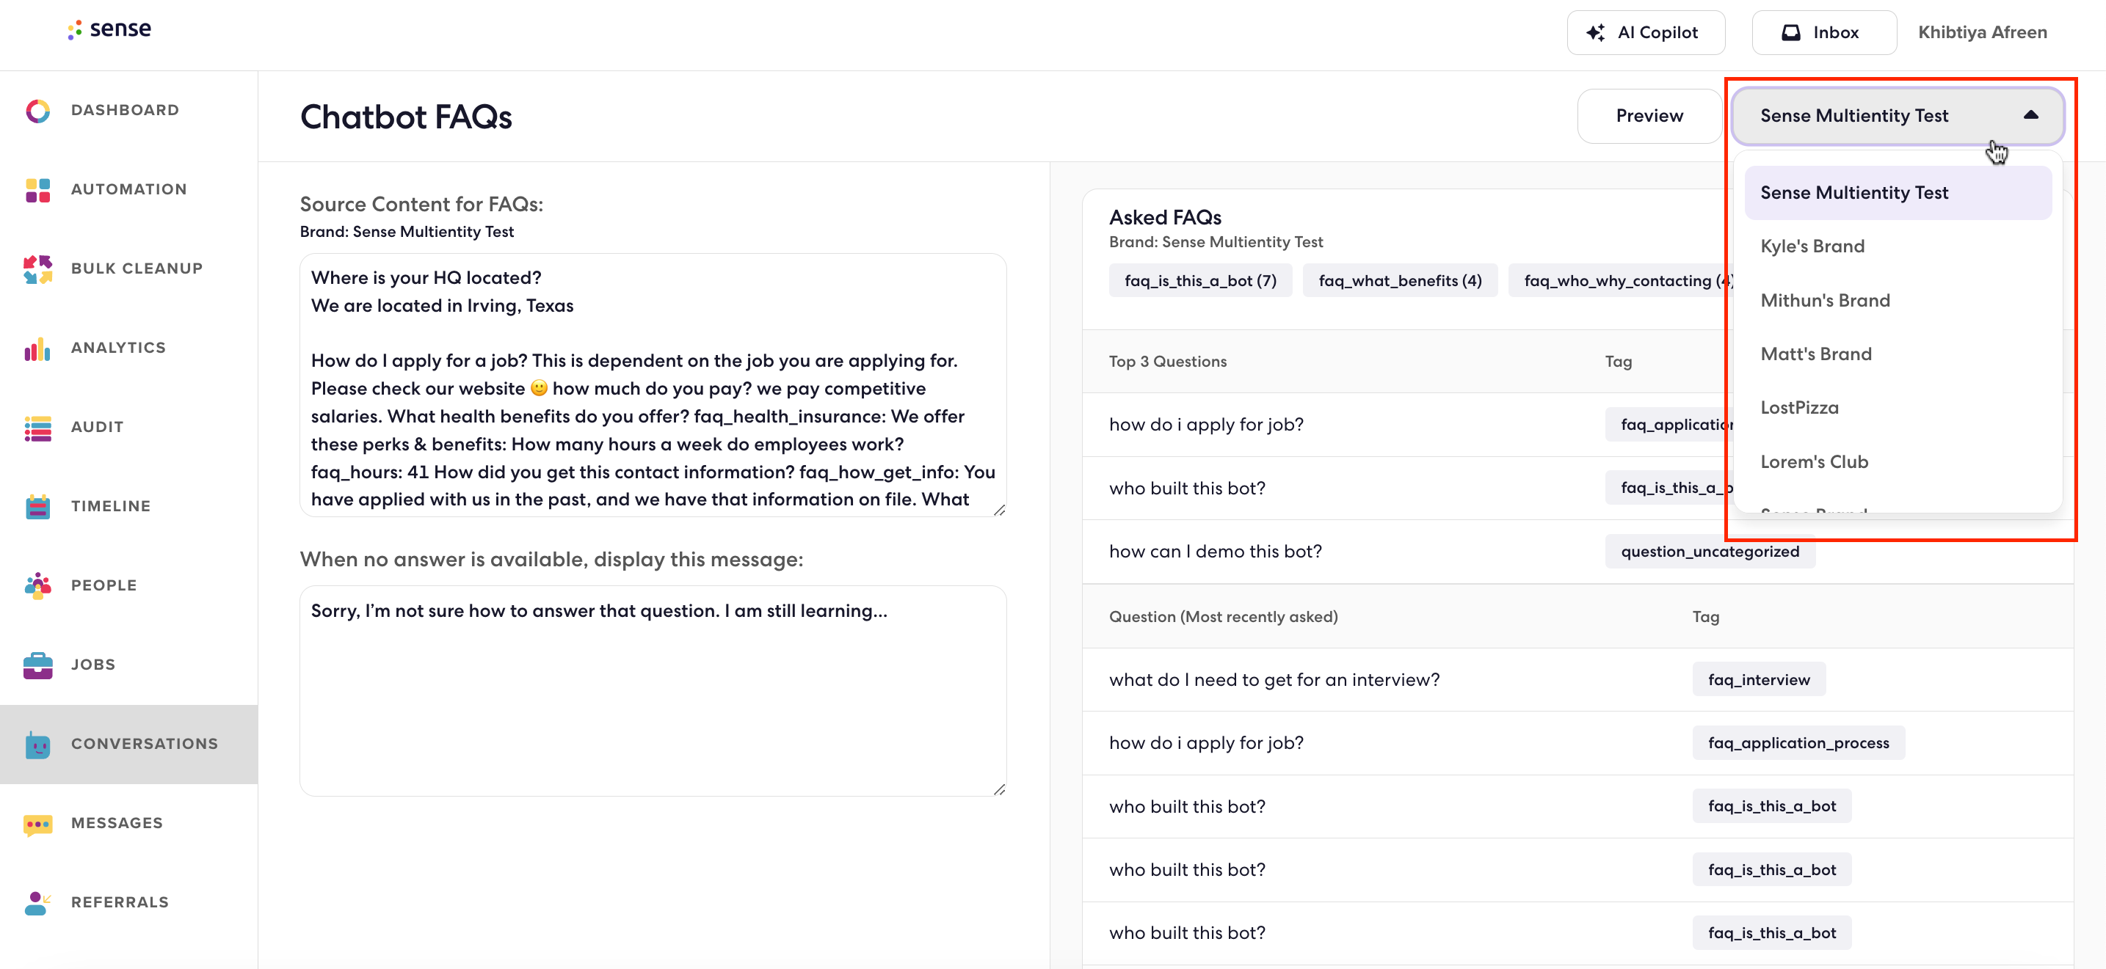Click the Jobs briefcase icon
2106x969 pixels.
point(37,665)
